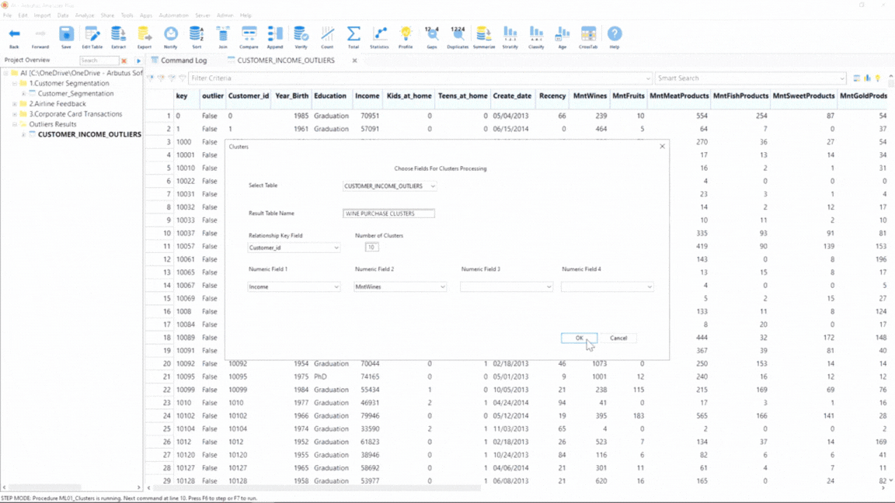This screenshot has width=895, height=503.
Task: Collapse the 1.Customer Segmentation folder
Action: pos(15,83)
